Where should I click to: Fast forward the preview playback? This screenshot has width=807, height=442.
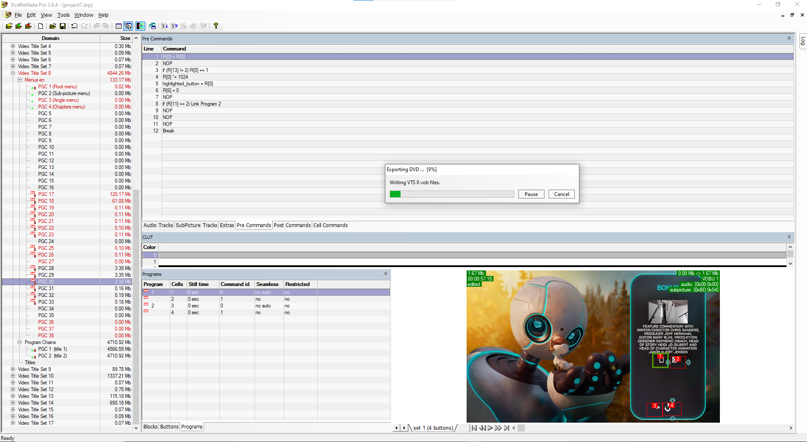[498, 428]
